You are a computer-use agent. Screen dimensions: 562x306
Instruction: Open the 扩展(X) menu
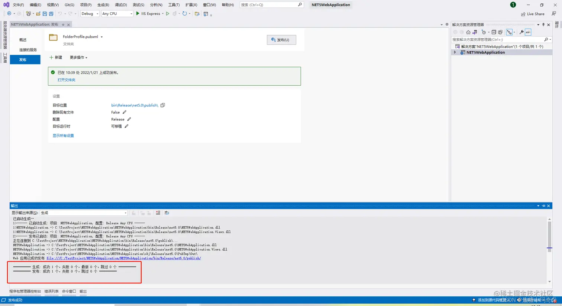191,5
